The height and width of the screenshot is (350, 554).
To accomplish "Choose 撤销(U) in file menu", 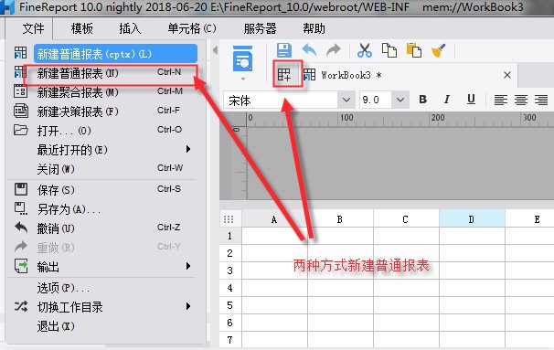I will pos(104,228).
